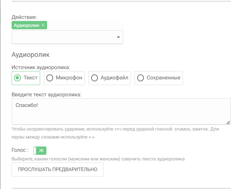Image resolution: width=241 pixels, height=189 pixels.
Task: Click the voice selection hint text
Action: pyautogui.click(x=98, y=159)
